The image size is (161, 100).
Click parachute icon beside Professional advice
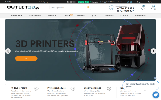[73, 89]
